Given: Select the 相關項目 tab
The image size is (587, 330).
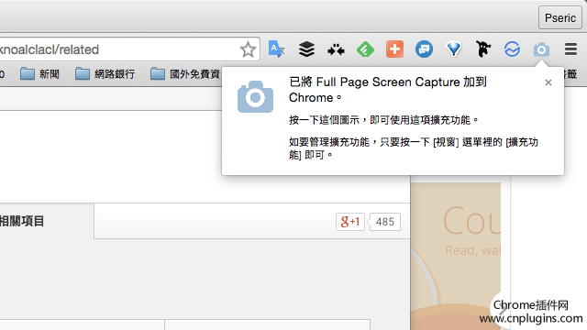Looking at the screenshot, I should (x=46, y=221).
